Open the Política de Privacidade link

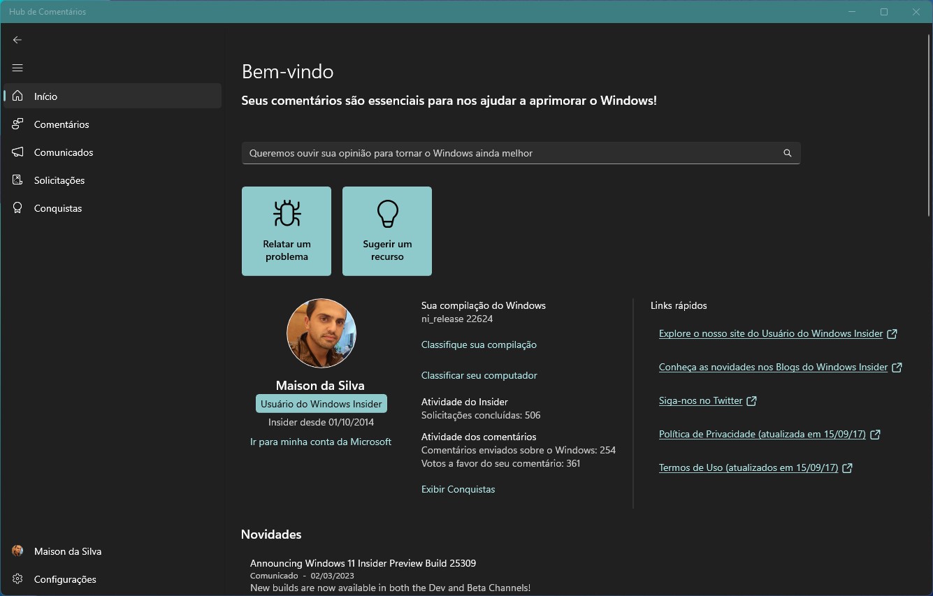(762, 434)
